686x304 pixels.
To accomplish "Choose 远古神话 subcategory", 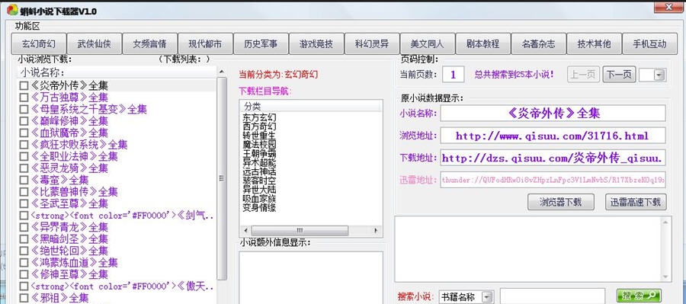I will pyautogui.click(x=259, y=172).
